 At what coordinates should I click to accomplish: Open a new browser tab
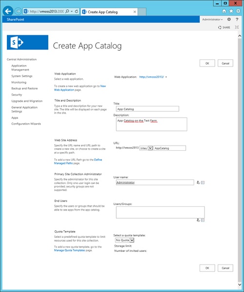pyautogui.click(x=142, y=12)
